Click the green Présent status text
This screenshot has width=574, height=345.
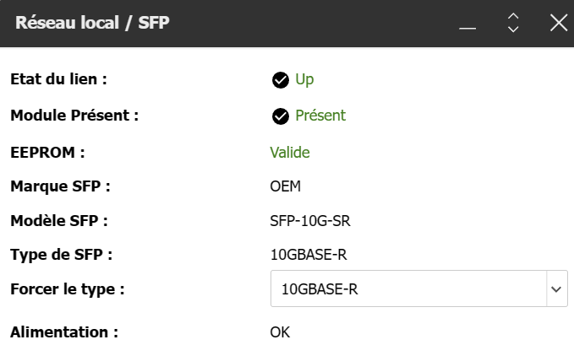pos(320,116)
